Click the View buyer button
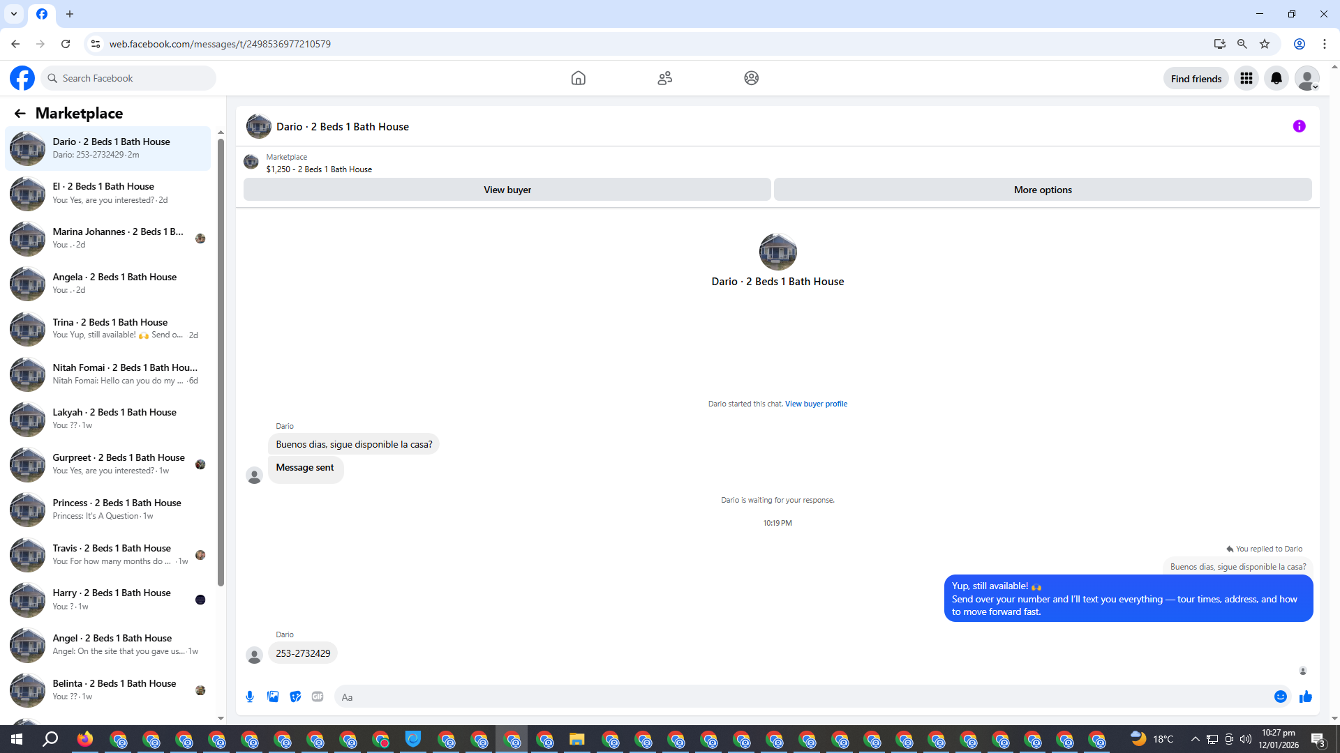 (x=507, y=190)
